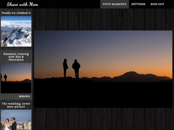This screenshot has width=174, height=130.
Task: Select 'Romantic evening with Rob & Mountains' title
Action: coord(16,57)
